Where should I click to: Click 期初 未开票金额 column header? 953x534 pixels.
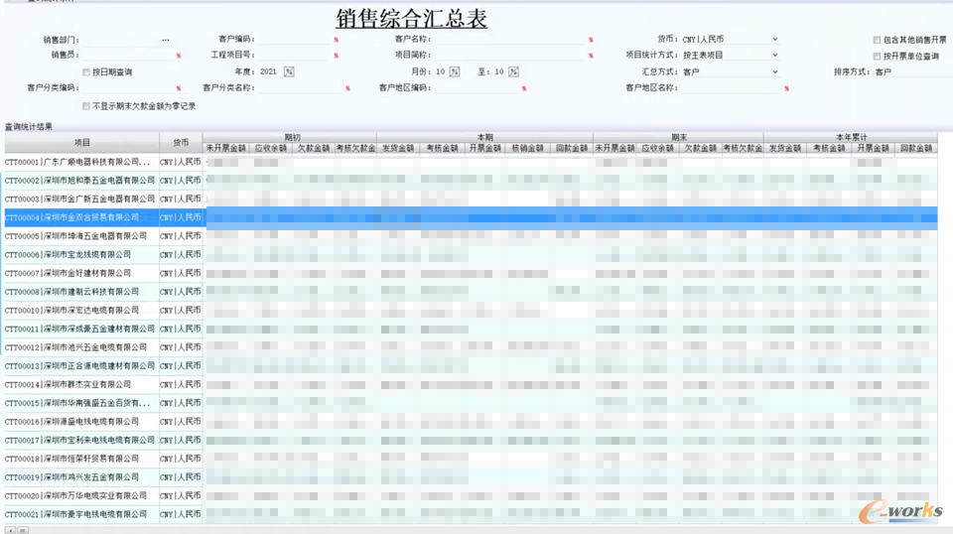click(x=226, y=148)
